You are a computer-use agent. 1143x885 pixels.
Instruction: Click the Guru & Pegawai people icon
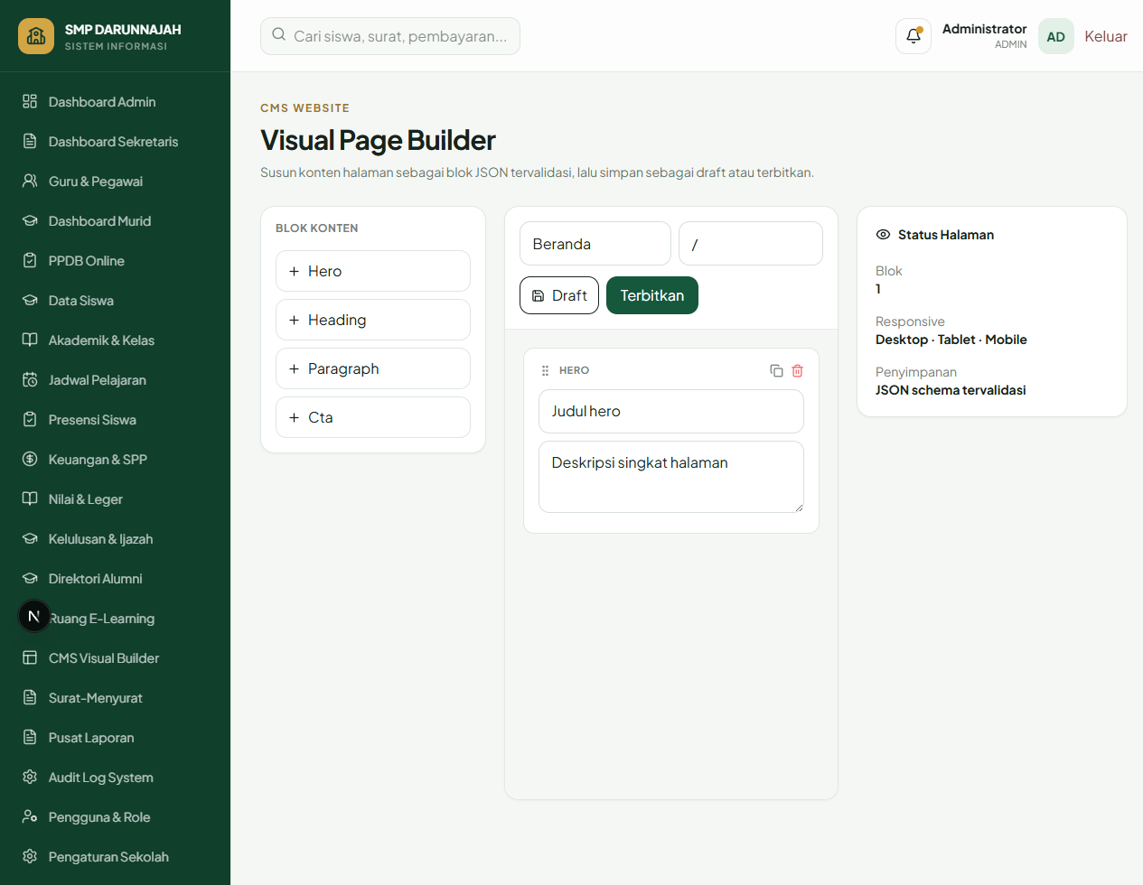(x=30, y=181)
